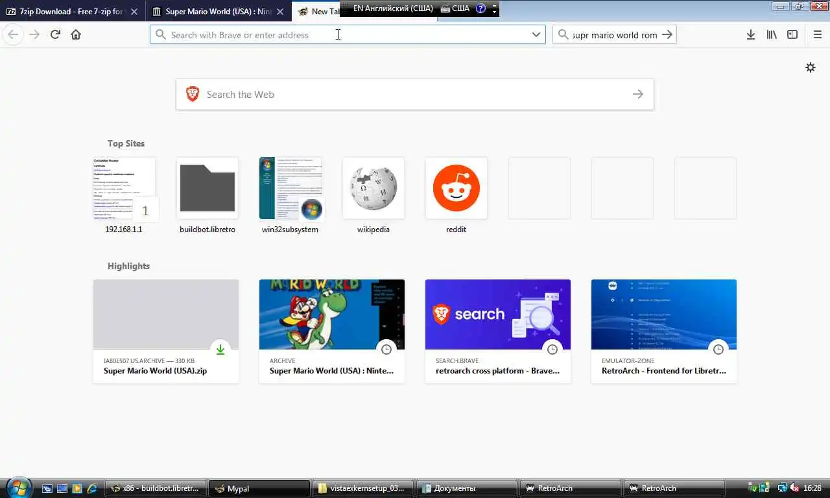This screenshot has width=830, height=498.
Task: Submit the 'supr mario world rom' search arrow
Action: pyautogui.click(x=667, y=34)
